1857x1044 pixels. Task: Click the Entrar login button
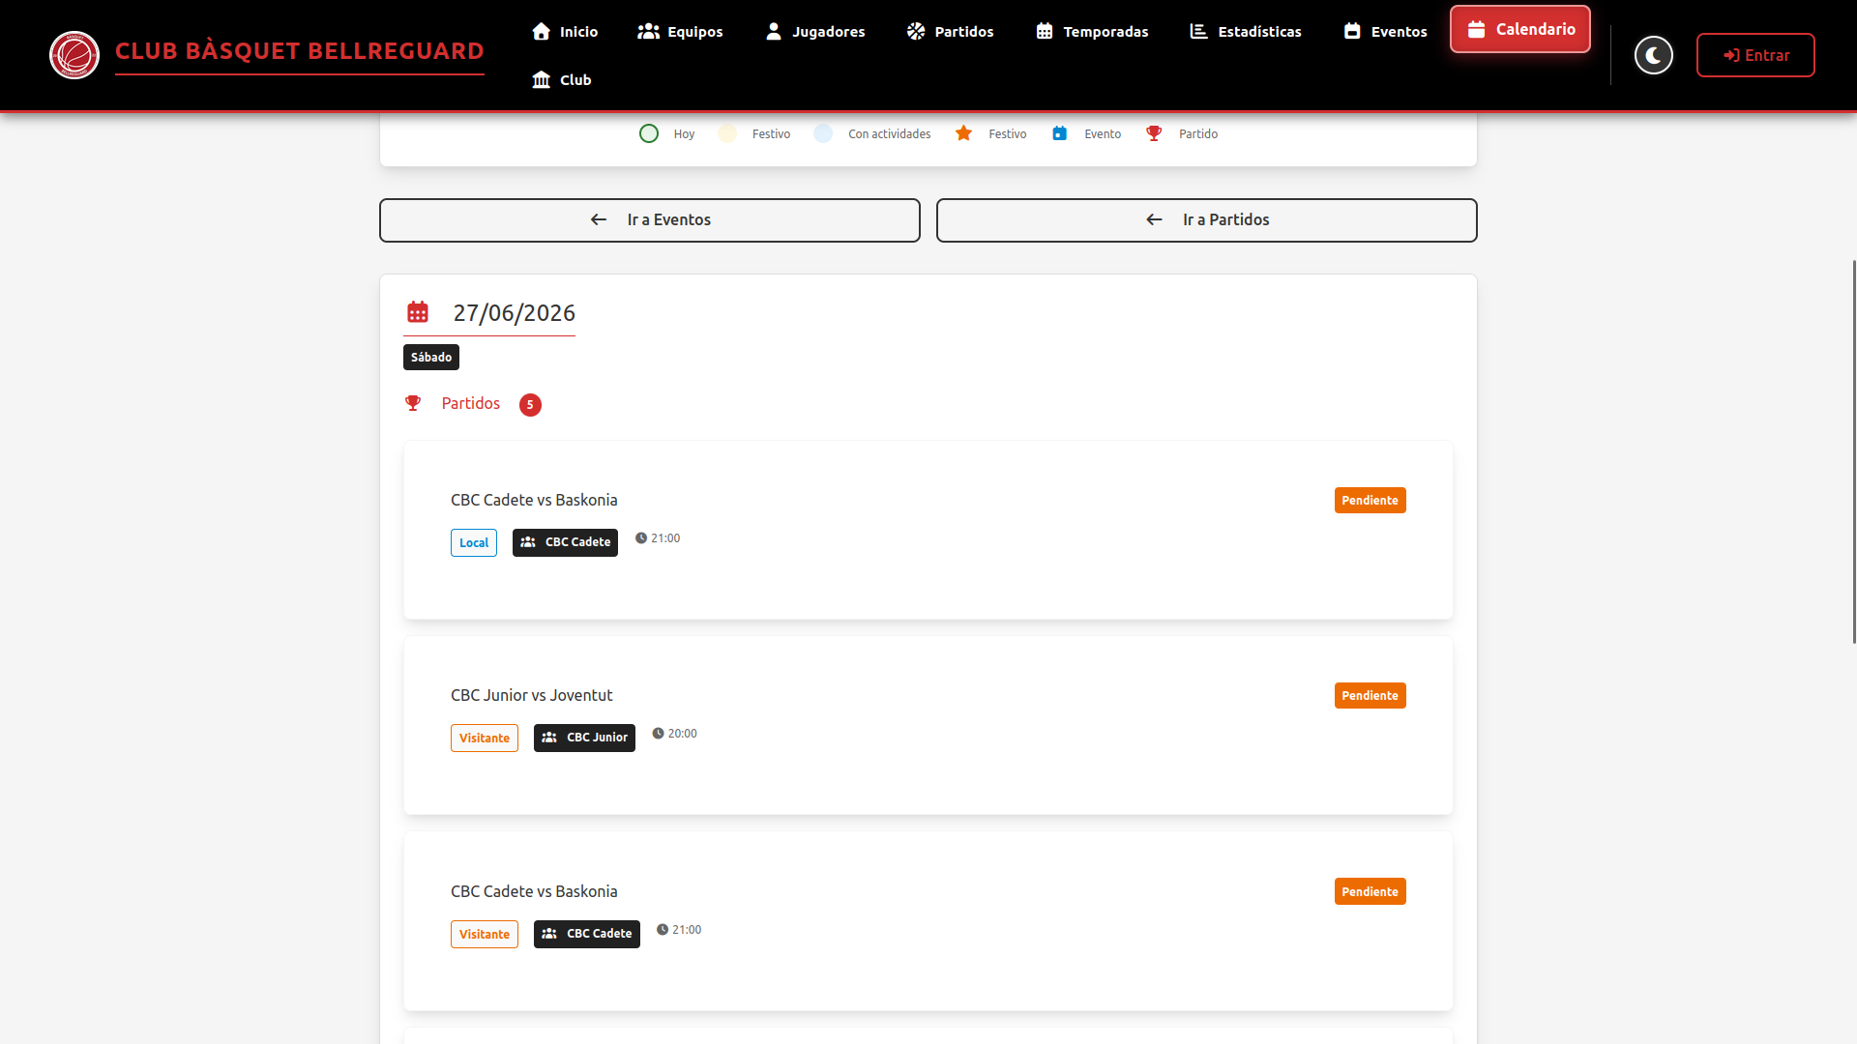(1755, 55)
